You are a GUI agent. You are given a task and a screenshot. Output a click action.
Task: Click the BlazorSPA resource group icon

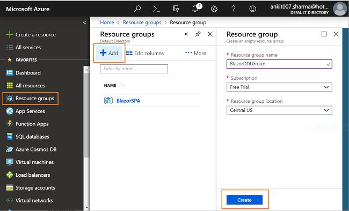pos(108,101)
